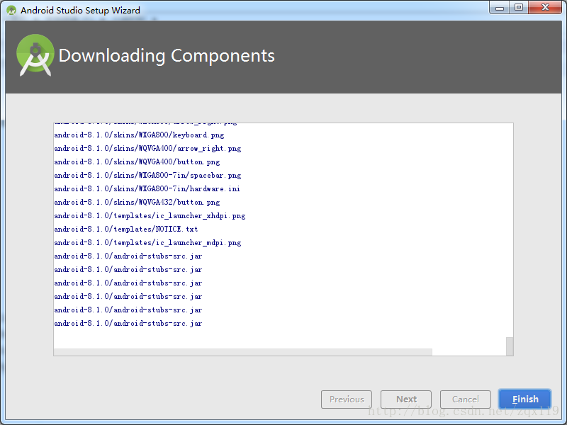
Task: Select the WQVGA432/button.png log line
Action: pyautogui.click(x=137, y=202)
